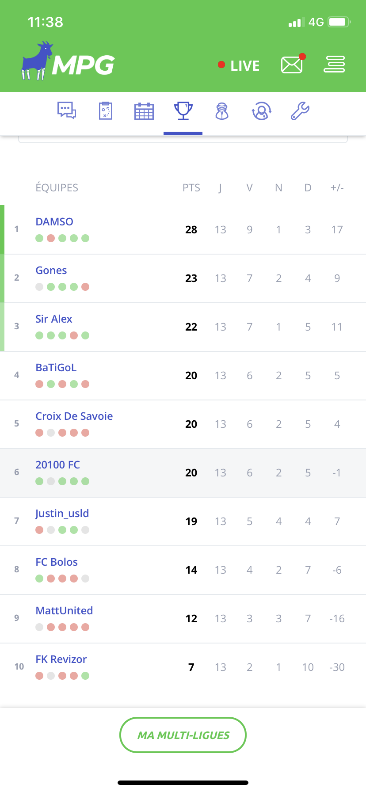Tap the MPG goat logo

tap(68, 61)
